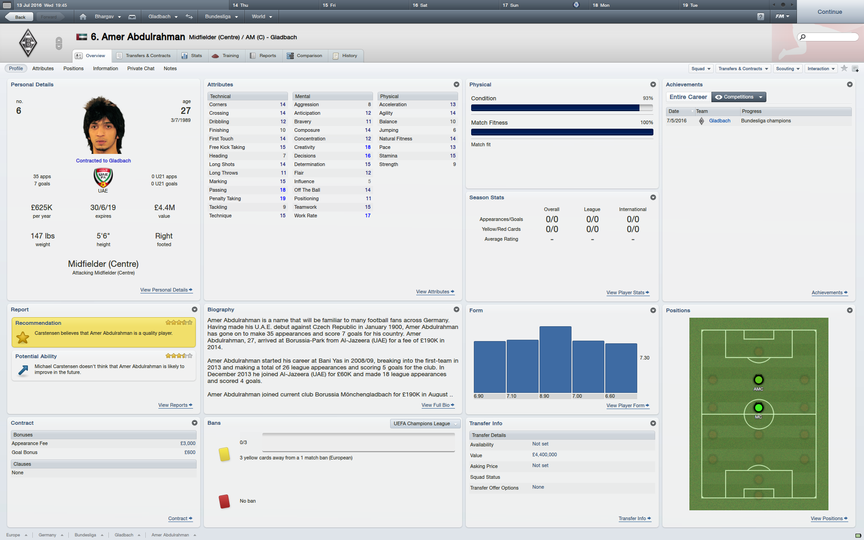Open the UEFA Champions League bans dropdown
Viewport: 864px width, 540px height.
[425, 424]
